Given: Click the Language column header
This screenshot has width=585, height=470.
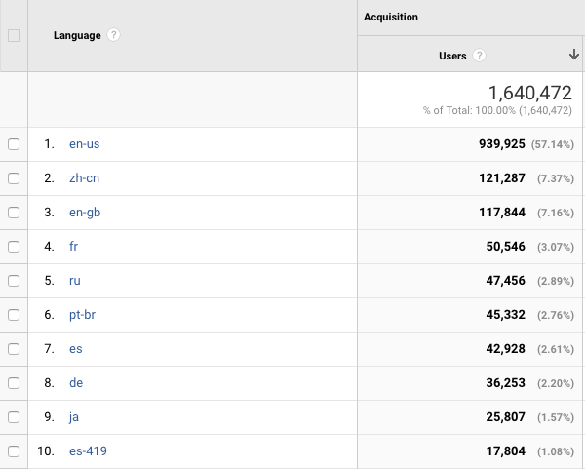Looking at the screenshot, I should 77,35.
